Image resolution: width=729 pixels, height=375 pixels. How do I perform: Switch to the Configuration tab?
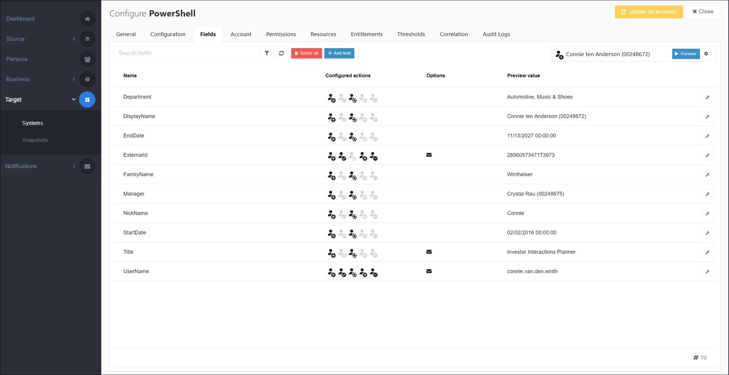click(x=168, y=34)
